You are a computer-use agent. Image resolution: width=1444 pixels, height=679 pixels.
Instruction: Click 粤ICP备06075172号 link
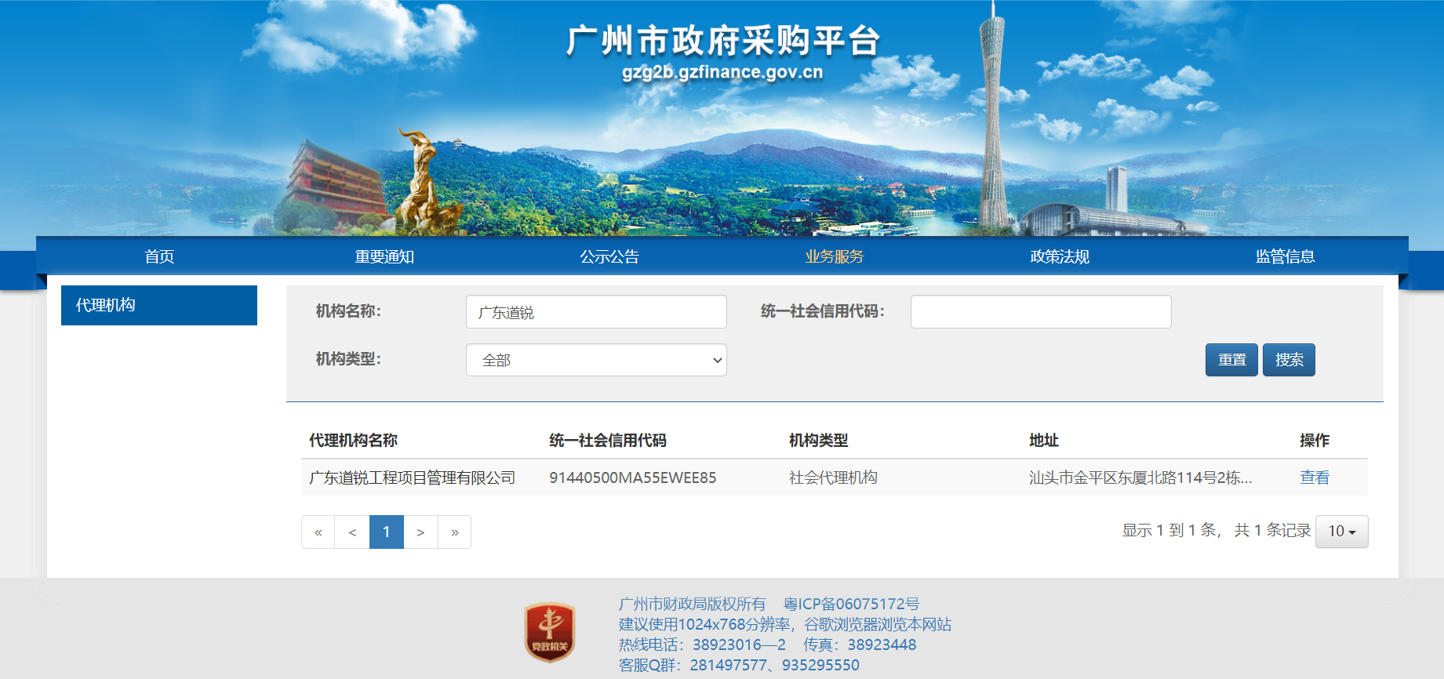pyautogui.click(x=851, y=604)
